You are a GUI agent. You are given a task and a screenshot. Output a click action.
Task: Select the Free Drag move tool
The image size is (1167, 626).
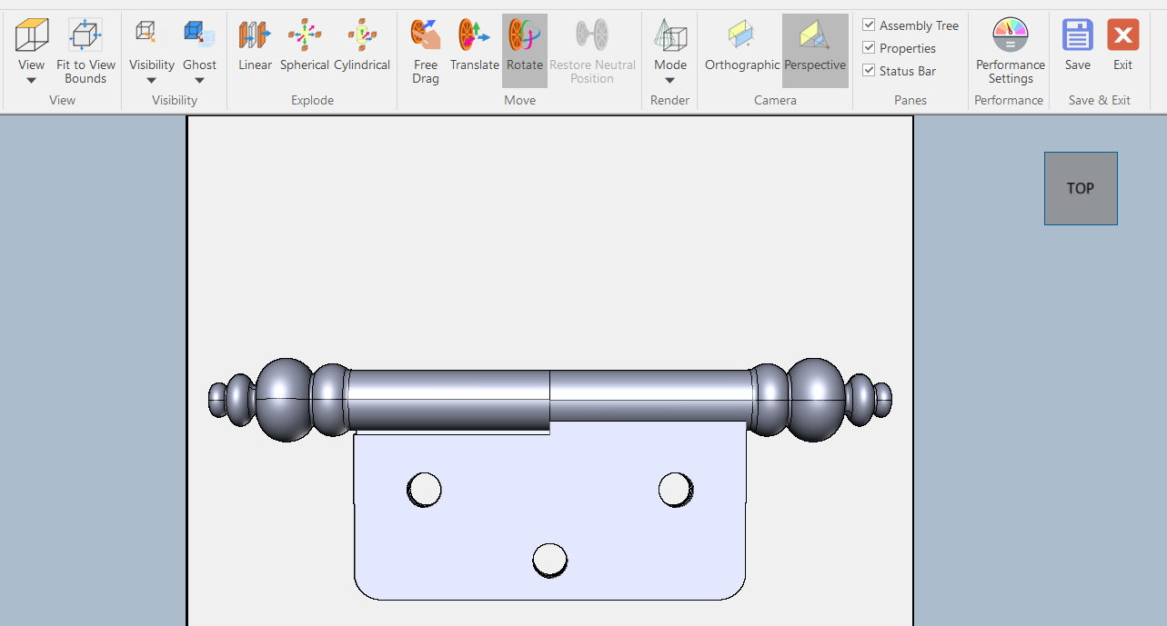tap(425, 36)
